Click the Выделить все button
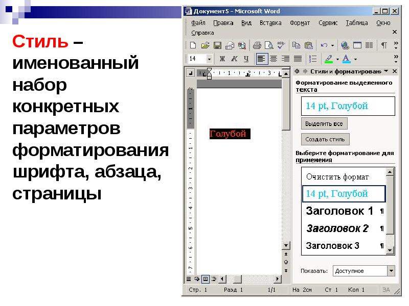 point(324,123)
